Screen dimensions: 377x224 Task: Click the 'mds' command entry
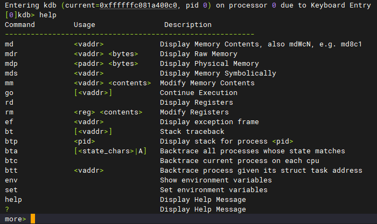[x=11, y=73]
